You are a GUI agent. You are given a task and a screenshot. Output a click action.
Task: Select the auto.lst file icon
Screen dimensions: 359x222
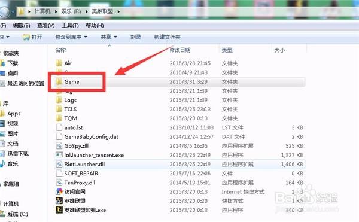[59, 127]
